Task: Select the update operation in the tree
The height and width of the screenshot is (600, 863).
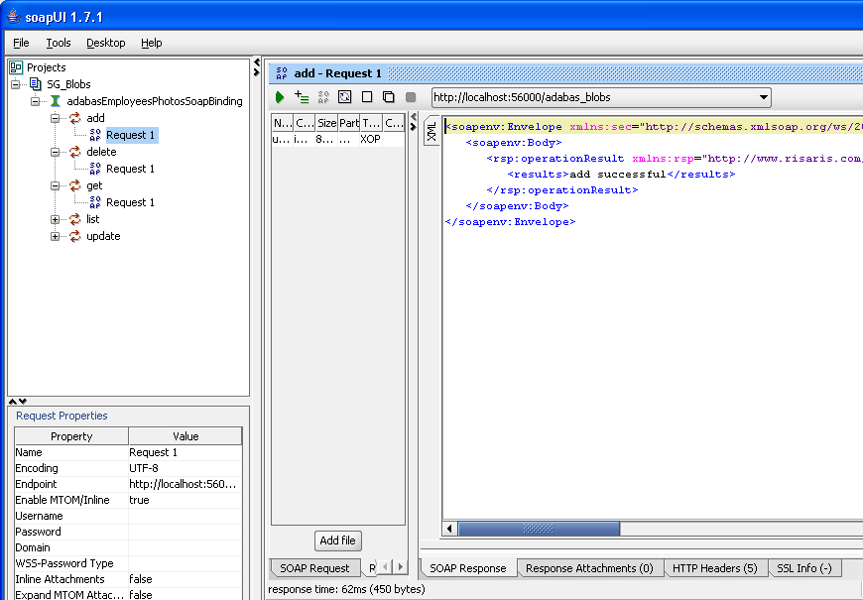Action: tap(103, 236)
